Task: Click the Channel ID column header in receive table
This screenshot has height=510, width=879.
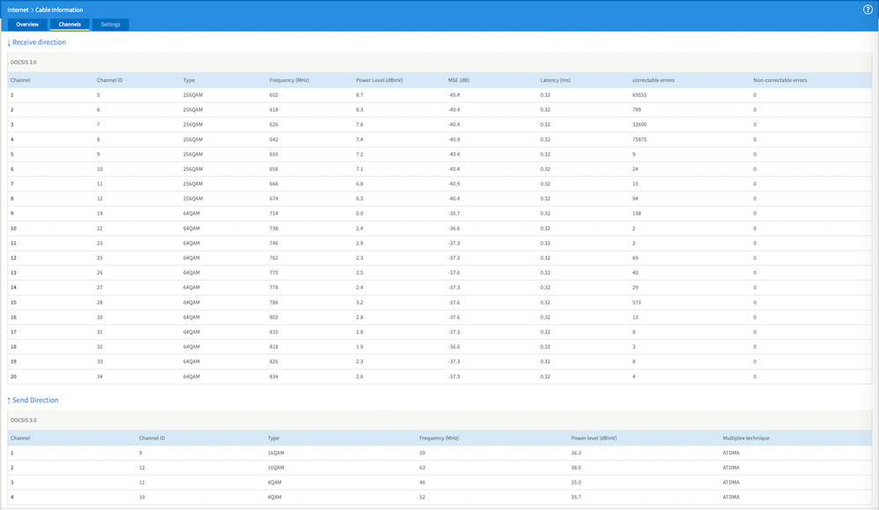Action: pos(109,80)
